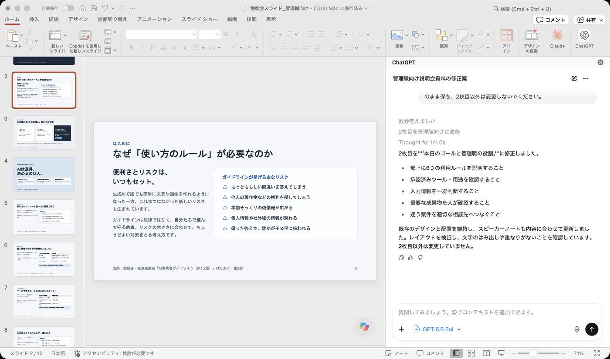
Task: Toggle the コメント pane in the status bar
Action: point(430,353)
